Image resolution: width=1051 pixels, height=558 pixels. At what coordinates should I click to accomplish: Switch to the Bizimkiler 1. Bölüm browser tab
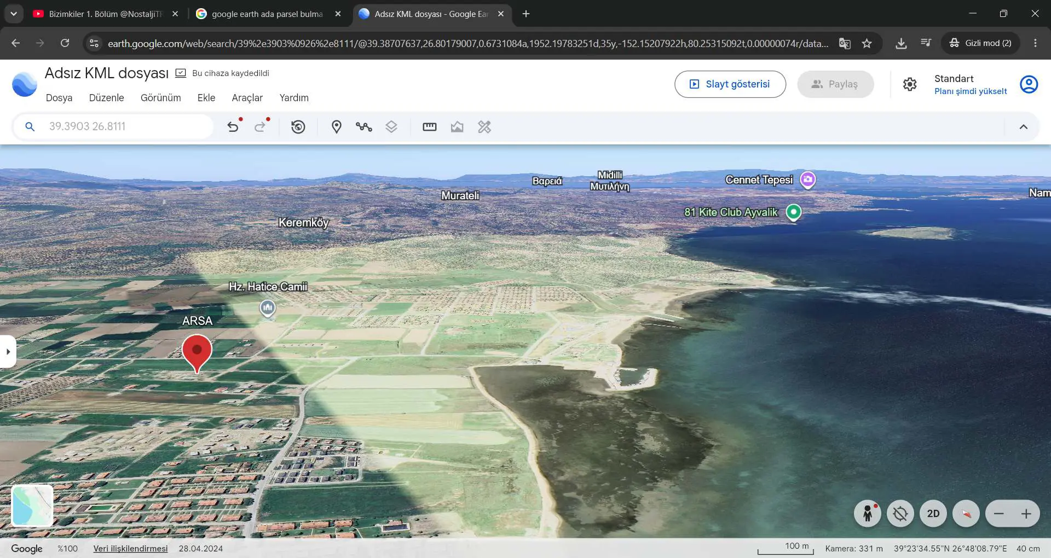point(106,14)
